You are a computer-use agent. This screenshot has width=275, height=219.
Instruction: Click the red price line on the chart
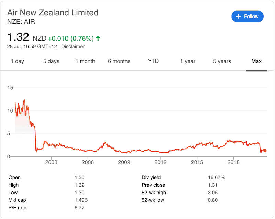(137, 151)
